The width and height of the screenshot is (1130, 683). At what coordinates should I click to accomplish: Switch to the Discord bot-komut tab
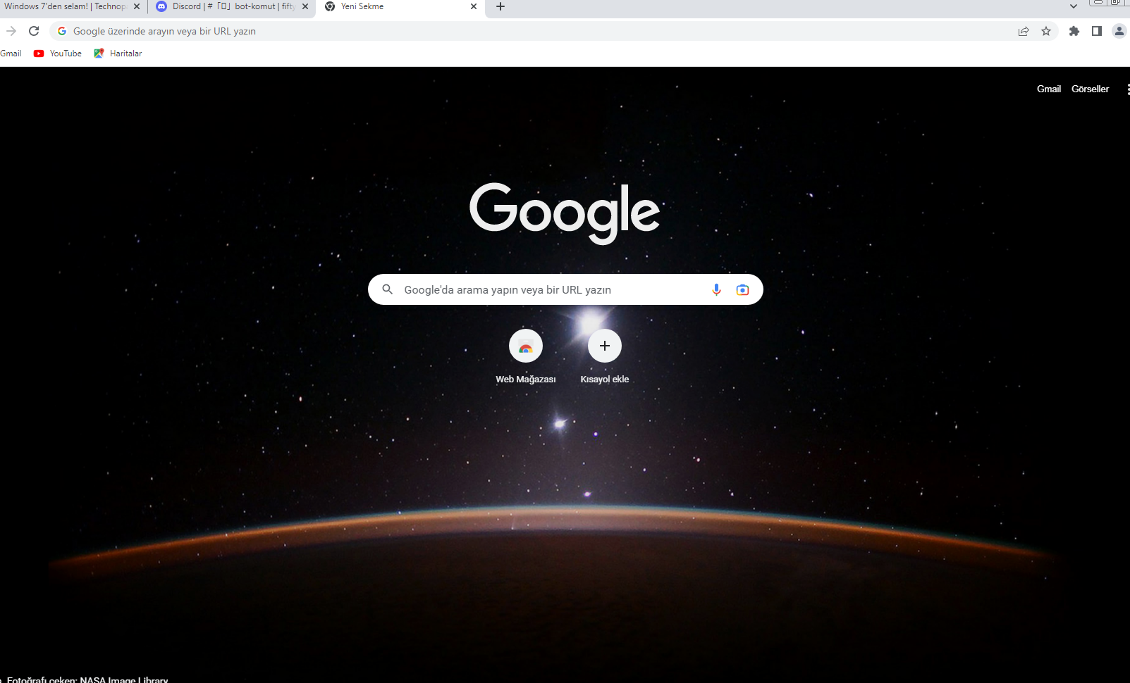[x=233, y=6]
